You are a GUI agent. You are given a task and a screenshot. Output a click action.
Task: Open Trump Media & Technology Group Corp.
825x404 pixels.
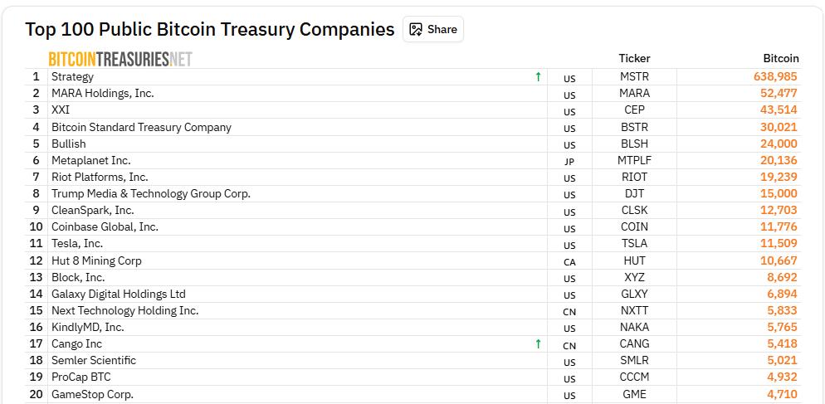[151, 193]
